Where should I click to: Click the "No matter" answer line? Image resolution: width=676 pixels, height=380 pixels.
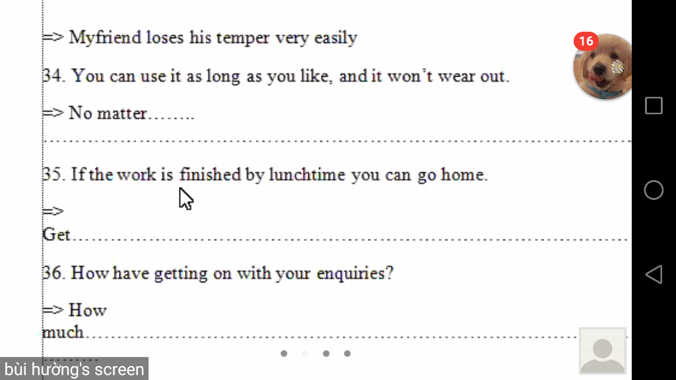coord(119,113)
